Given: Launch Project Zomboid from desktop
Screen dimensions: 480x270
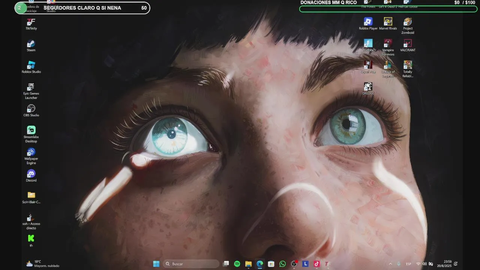Looking at the screenshot, I should (408, 26).
